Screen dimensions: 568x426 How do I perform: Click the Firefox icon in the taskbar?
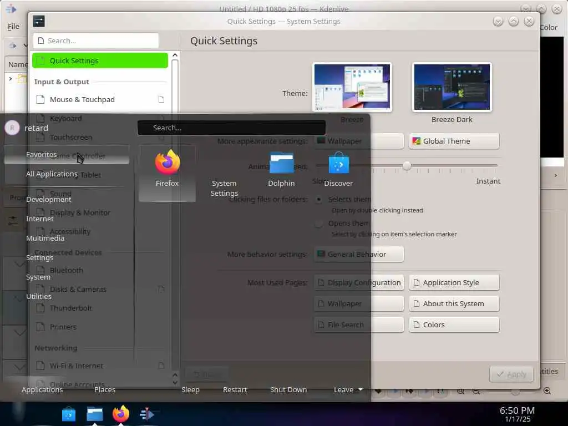click(121, 414)
